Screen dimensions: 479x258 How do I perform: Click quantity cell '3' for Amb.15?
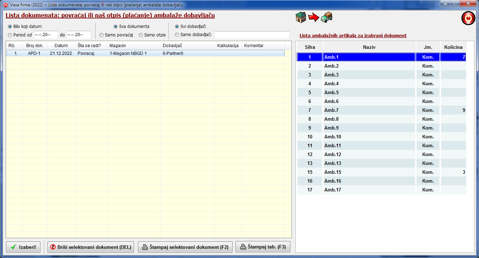point(453,172)
